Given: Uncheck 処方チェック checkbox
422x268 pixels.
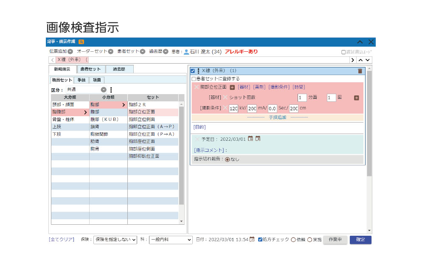Looking at the screenshot, I should [x=260, y=240].
